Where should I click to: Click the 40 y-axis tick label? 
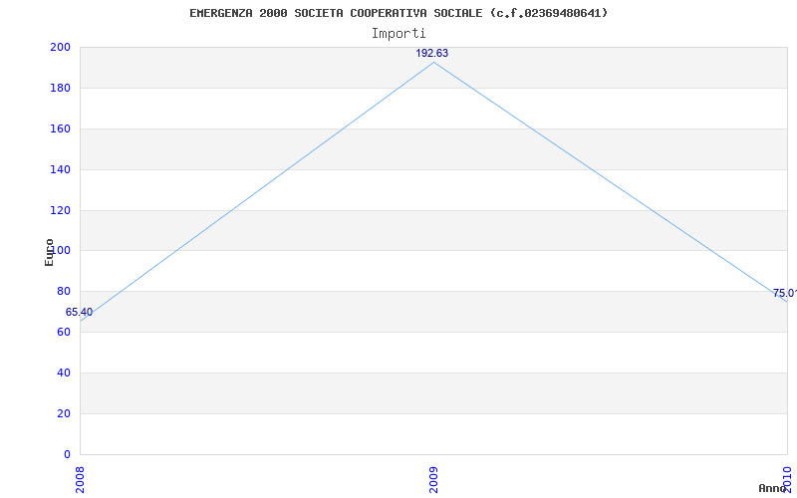pos(64,373)
